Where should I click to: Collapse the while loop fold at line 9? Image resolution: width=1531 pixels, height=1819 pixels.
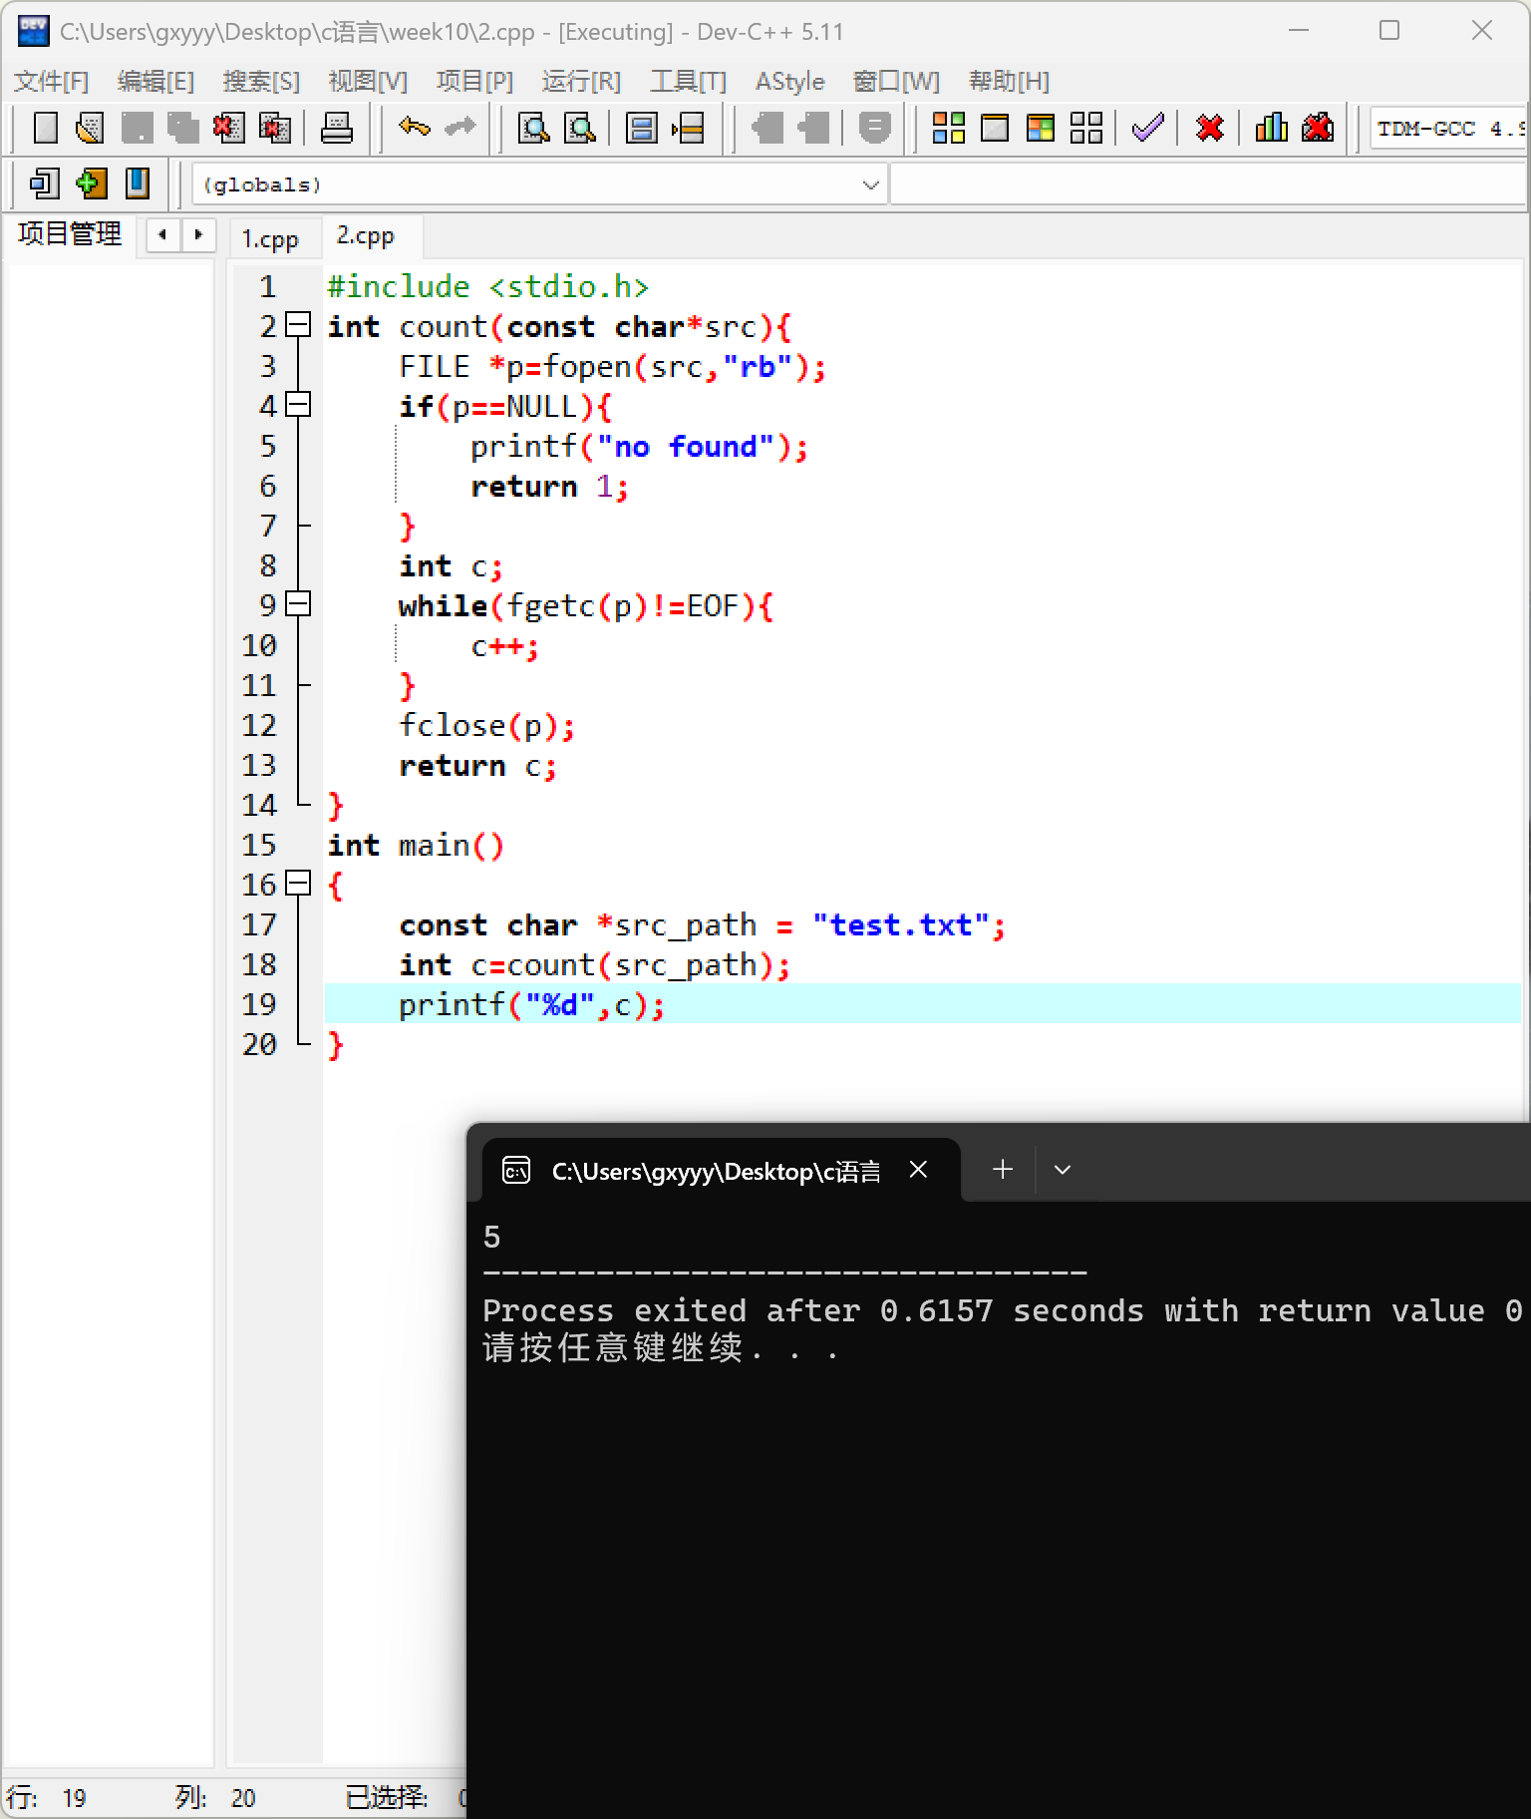(298, 604)
